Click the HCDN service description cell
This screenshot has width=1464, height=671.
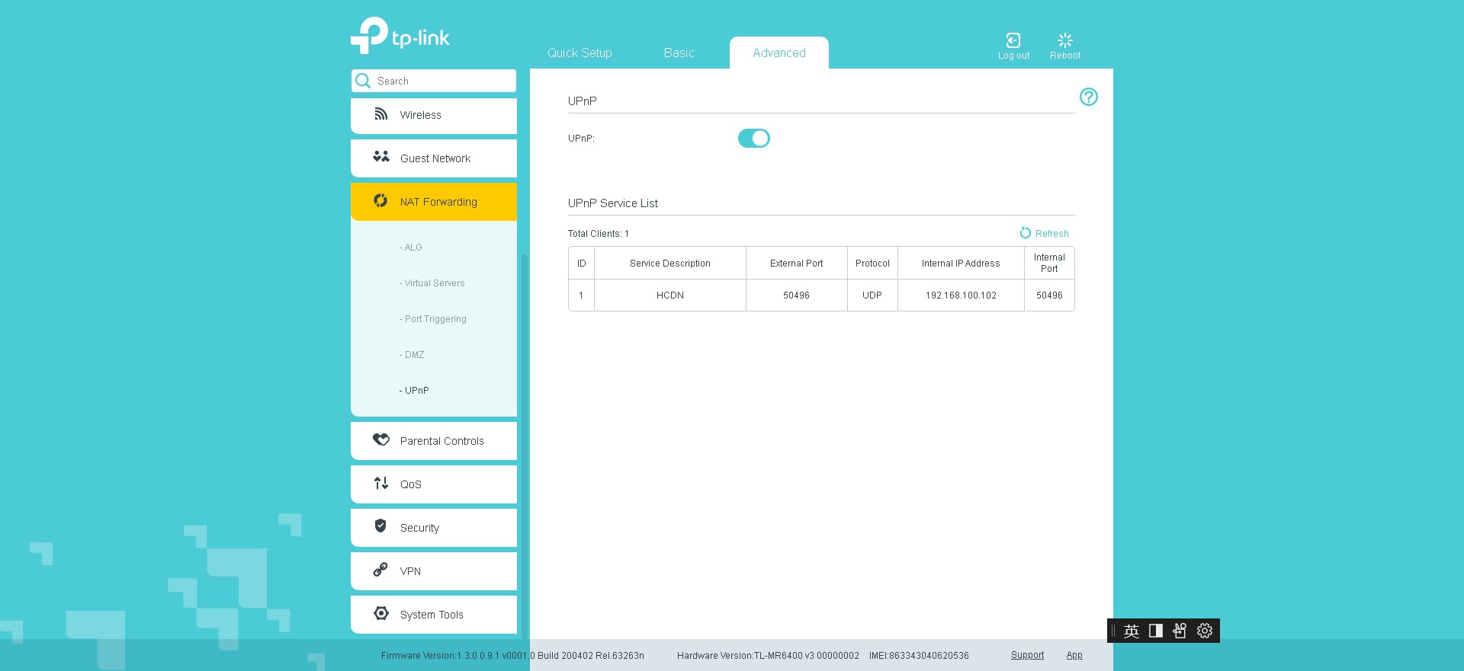670,296
